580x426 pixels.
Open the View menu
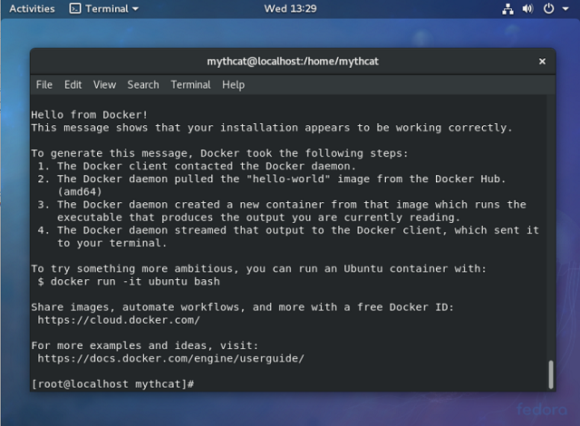coord(105,84)
